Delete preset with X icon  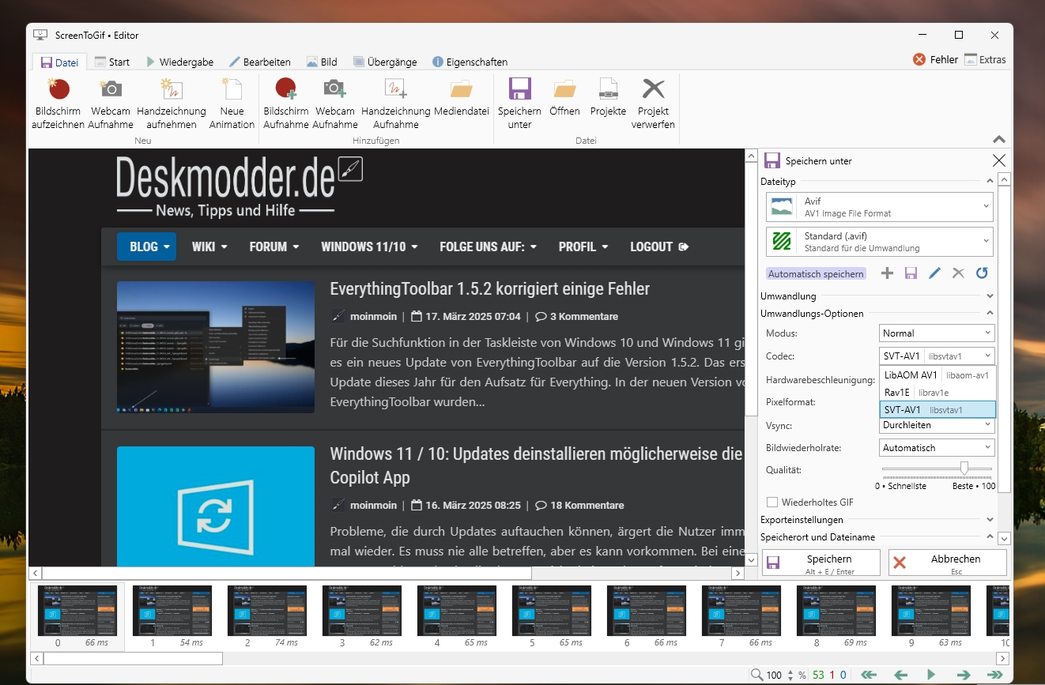pos(958,273)
